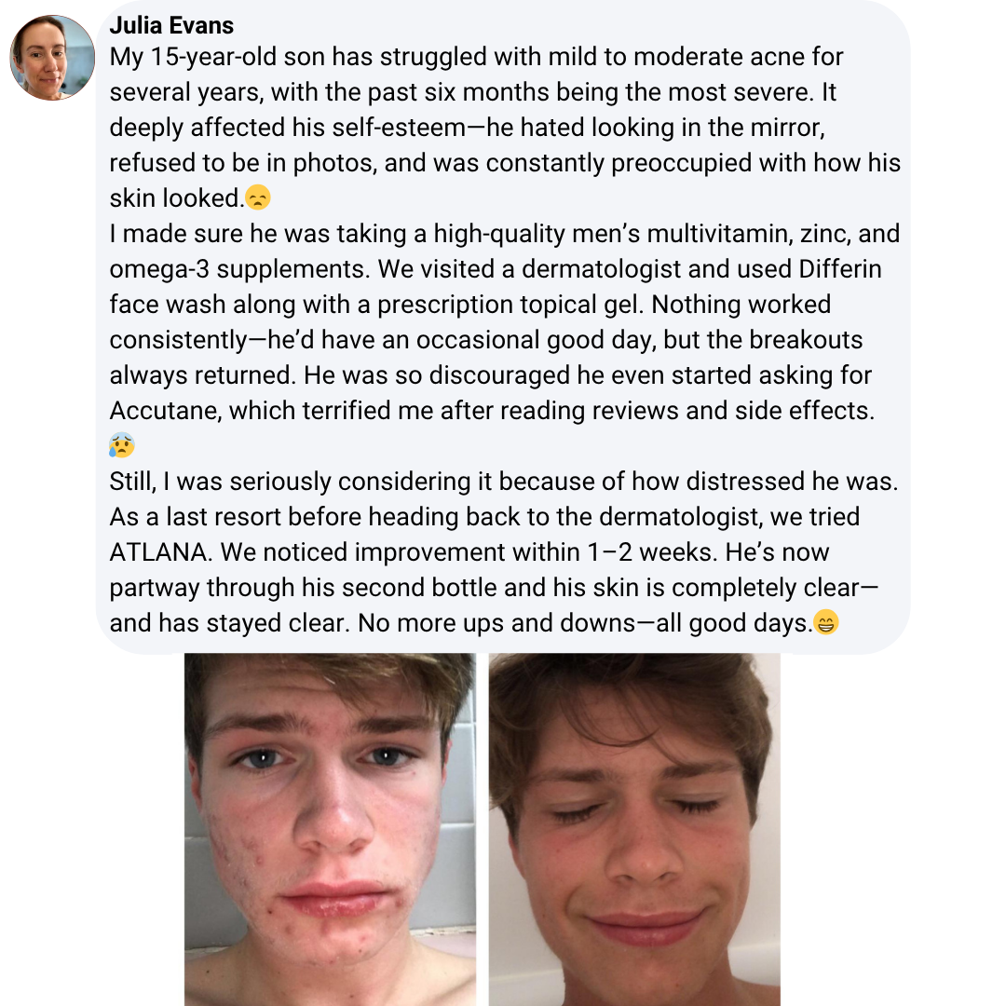Viewport: 1006px width, 1006px height.
Task: Open the Julia Evans profile name link
Action: click(171, 25)
